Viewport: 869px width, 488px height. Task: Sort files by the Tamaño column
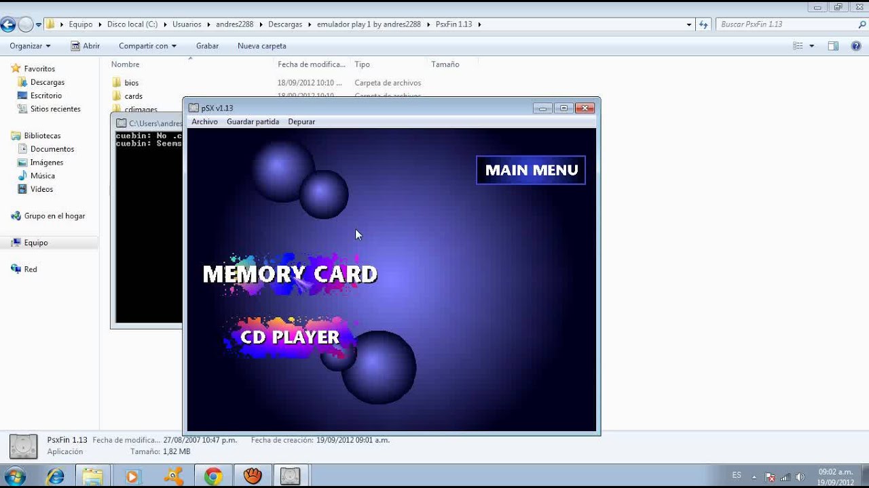coord(445,64)
